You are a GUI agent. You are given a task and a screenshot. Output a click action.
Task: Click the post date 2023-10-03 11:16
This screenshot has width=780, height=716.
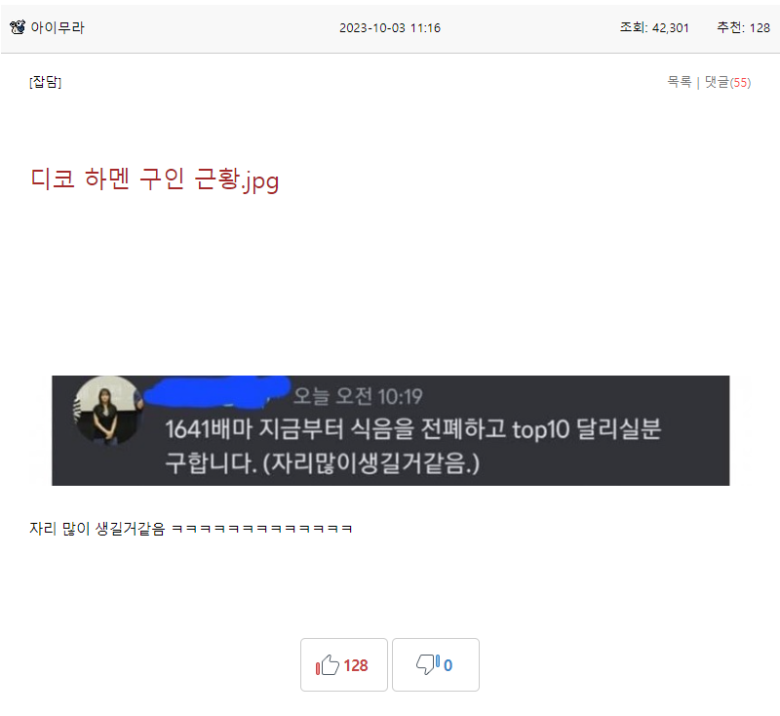click(390, 28)
